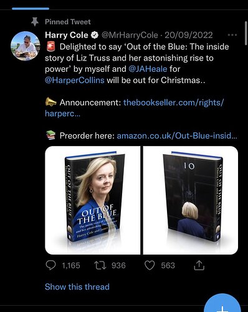
Task: Open the @JAHeale mention link
Action: pos(148,69)
